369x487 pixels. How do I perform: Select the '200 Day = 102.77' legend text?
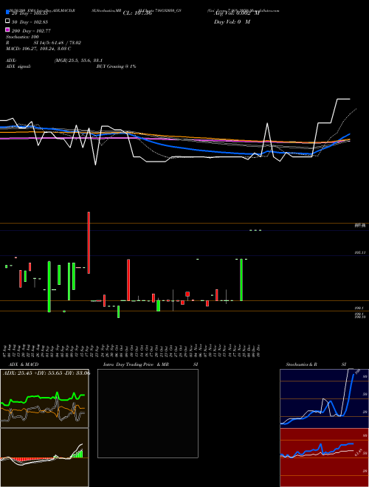(x=31, y=31)
